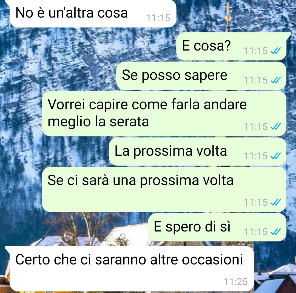This screenshot has height=293, width=296.
Task: Tap the 'Se posso sapere' bubble
Action: [x=201, y=76]
